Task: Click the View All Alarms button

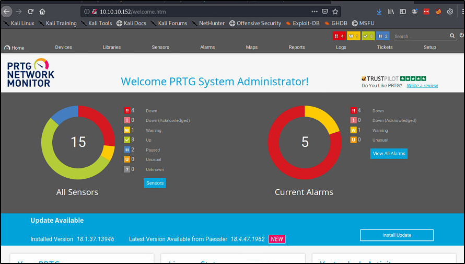Action: click(x=389, y=154)
